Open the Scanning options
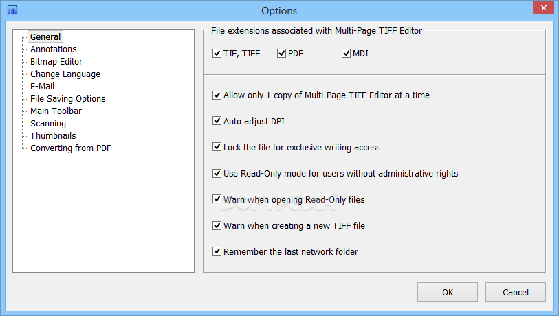This screenshot has width=559, height=316. pyautogui.click(x=48, y=124)
